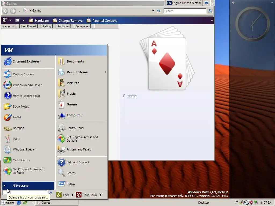Image resolution: width=275 pixels, height=206 pixels.
Task: Open the Run... dialog
Action: 82,184
